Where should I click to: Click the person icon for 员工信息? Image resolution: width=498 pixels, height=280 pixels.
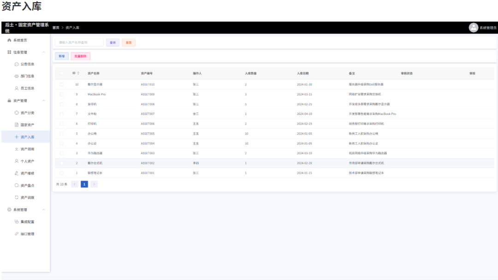17,88
